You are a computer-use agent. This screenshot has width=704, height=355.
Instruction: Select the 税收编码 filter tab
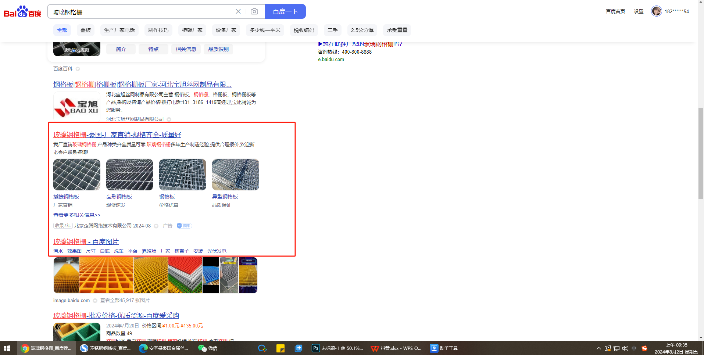(x=304, y=30)
